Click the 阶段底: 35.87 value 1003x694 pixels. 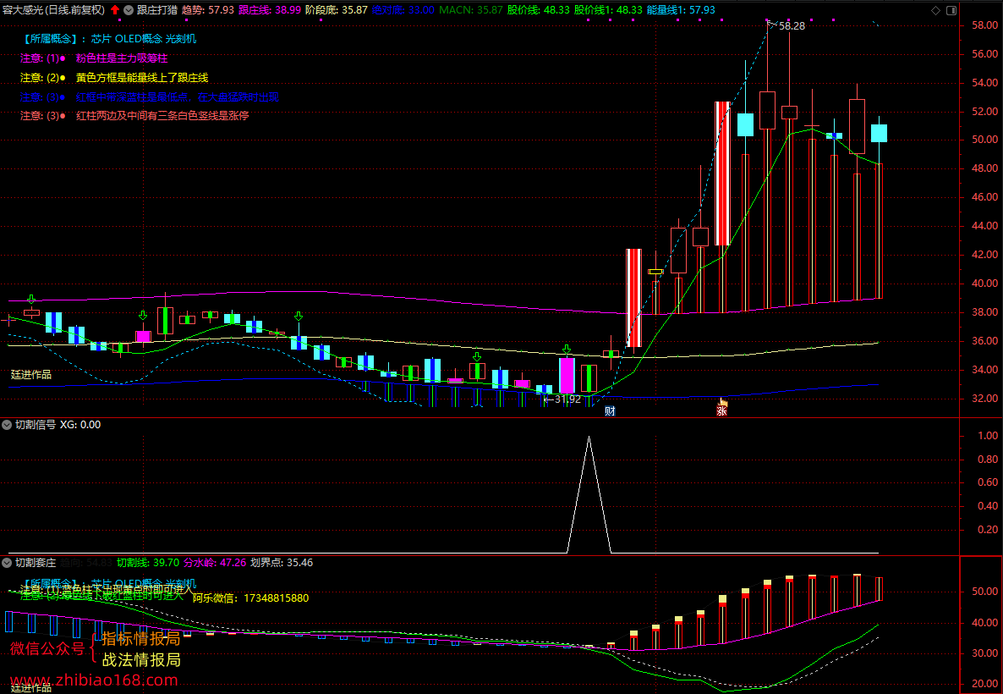(337, 10)
